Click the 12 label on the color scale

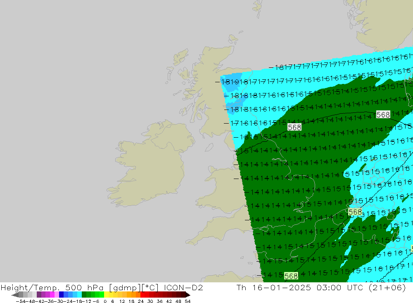point(122,301)
